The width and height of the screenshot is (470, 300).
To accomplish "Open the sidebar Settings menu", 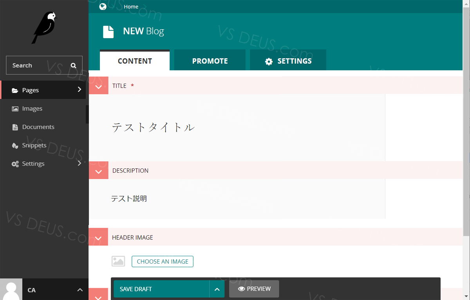I will click(x=43, y=164).
